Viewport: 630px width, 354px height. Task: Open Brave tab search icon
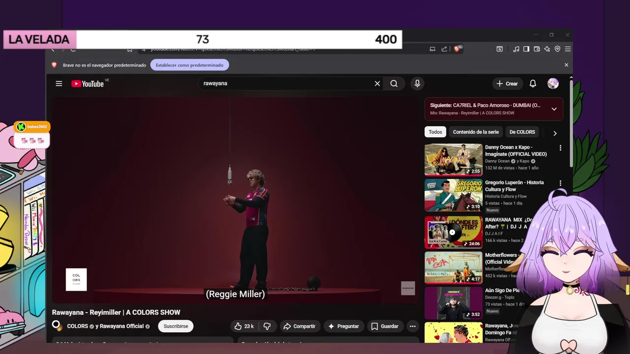click(x=500, y=49)
